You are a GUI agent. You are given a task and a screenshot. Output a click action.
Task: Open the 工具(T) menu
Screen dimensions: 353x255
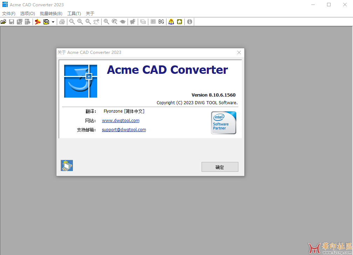point(74,14)
